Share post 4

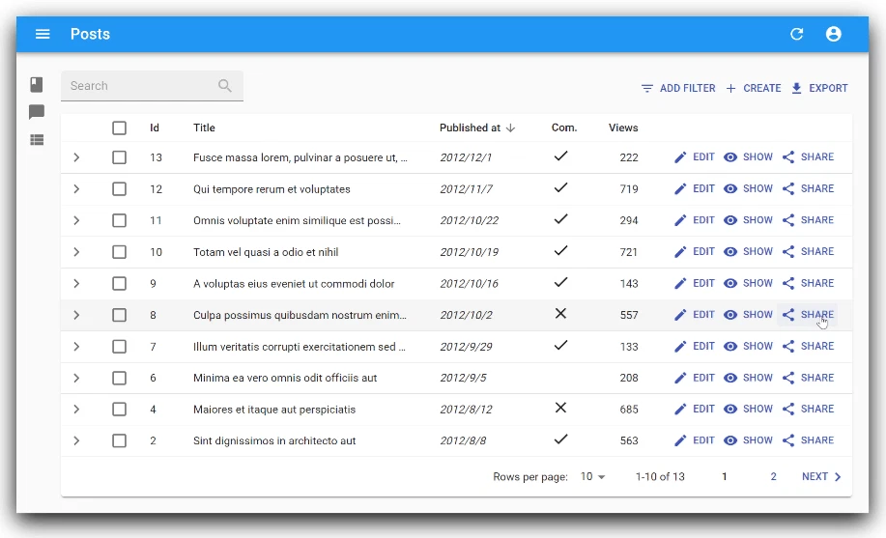tap(808, 410)
